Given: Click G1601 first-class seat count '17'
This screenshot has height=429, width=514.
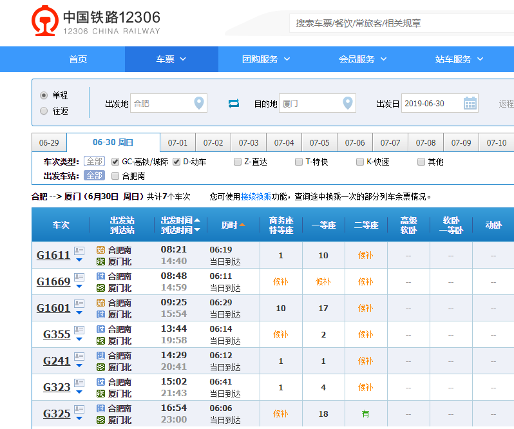Looking at the screenshot, I should pos(323,308).
